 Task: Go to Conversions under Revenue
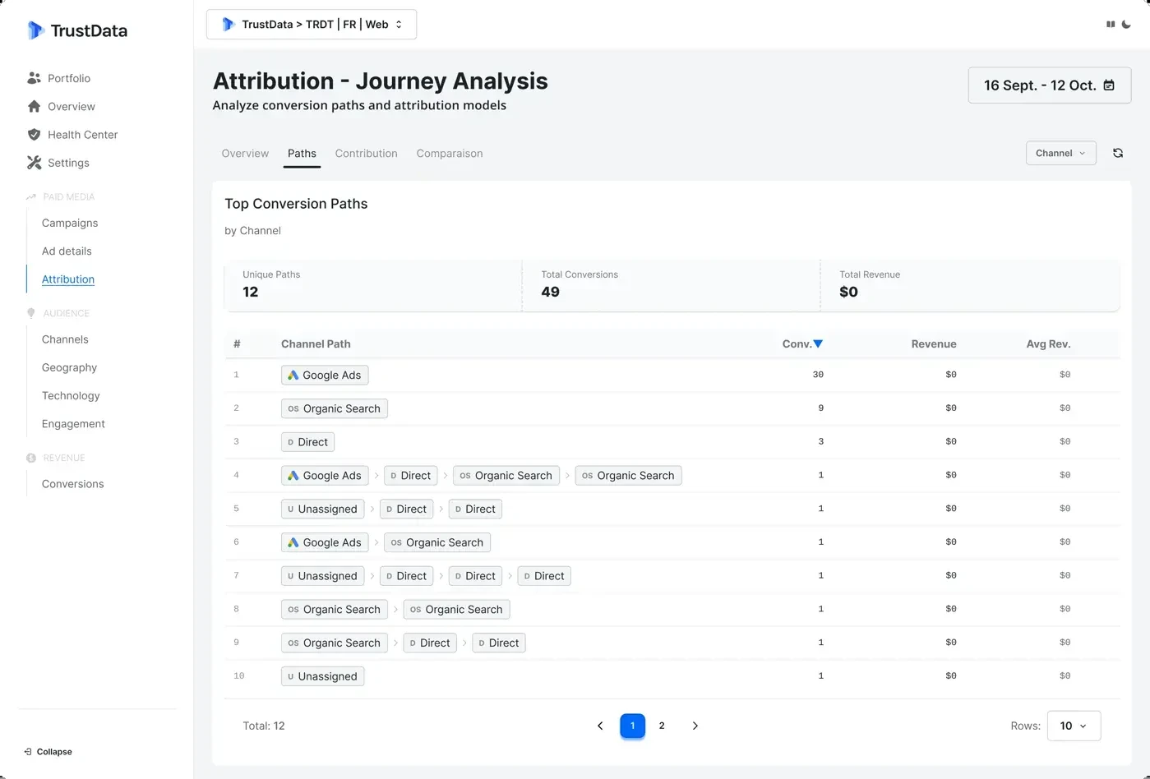point(72,484)
